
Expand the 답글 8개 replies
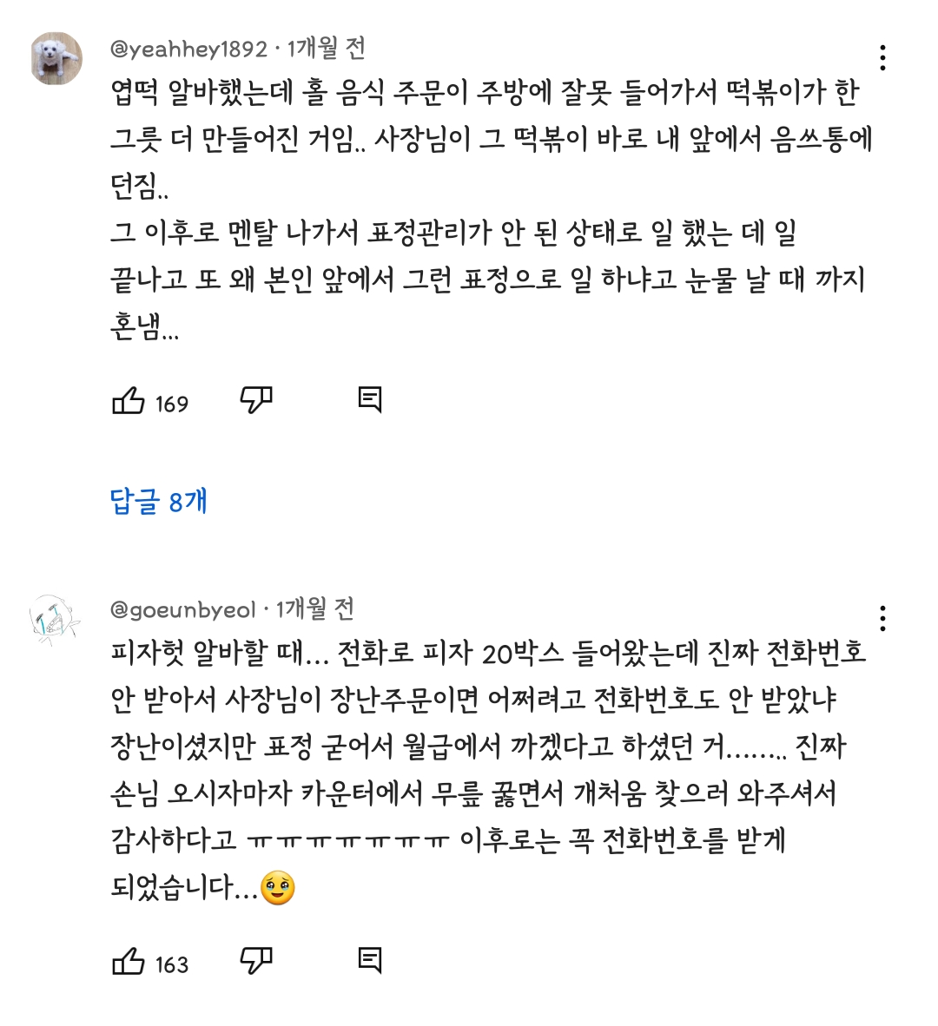[x=158, y=501]
